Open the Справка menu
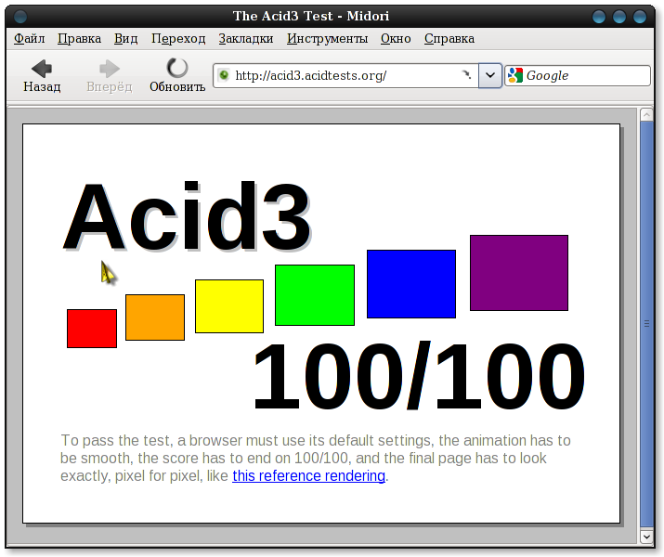The width and height of the screenshot is (664, 557). pyautogui.click(x=449, y=38)
